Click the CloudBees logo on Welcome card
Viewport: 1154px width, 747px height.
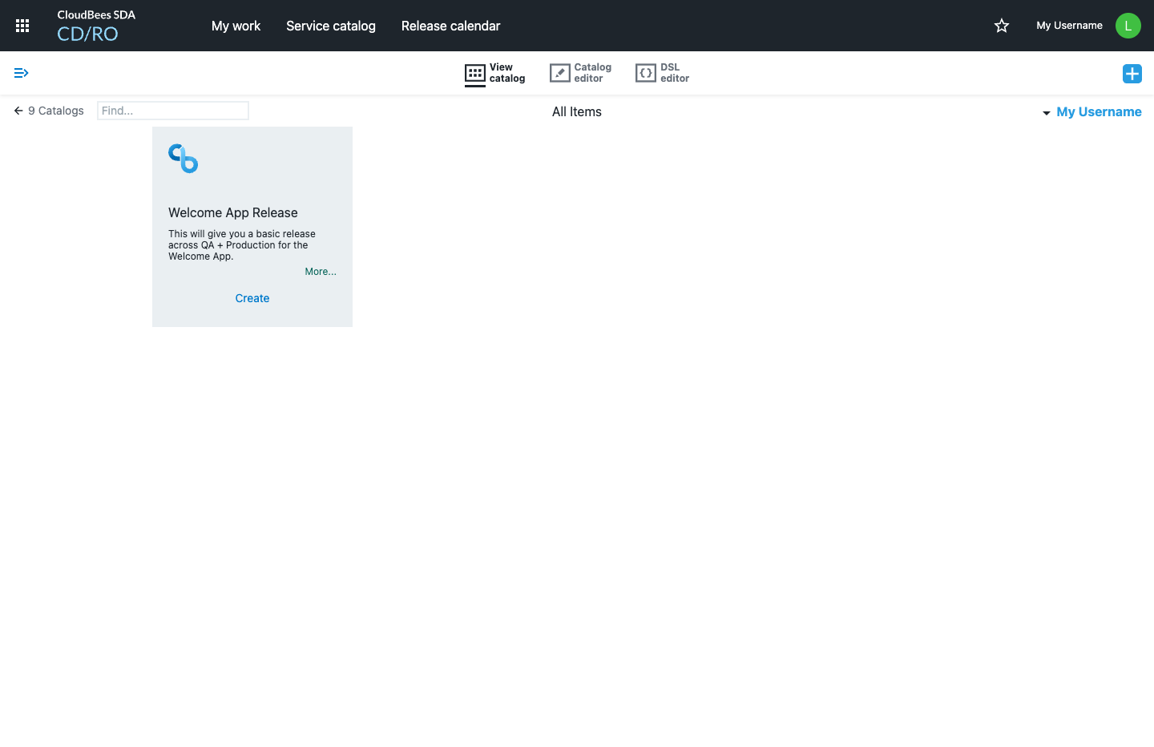[184, 159]
